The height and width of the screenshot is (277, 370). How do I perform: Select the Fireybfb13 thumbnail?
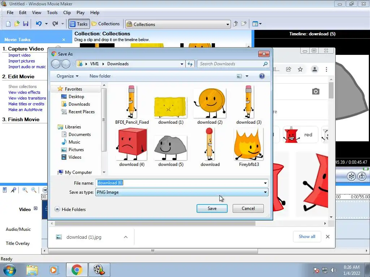tap(249, 147)
